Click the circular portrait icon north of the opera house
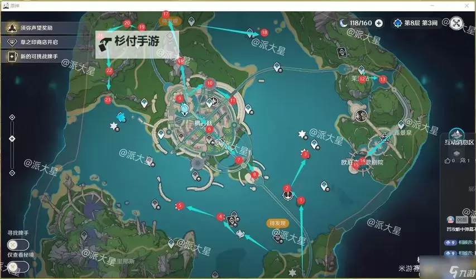 coord(361,116)
